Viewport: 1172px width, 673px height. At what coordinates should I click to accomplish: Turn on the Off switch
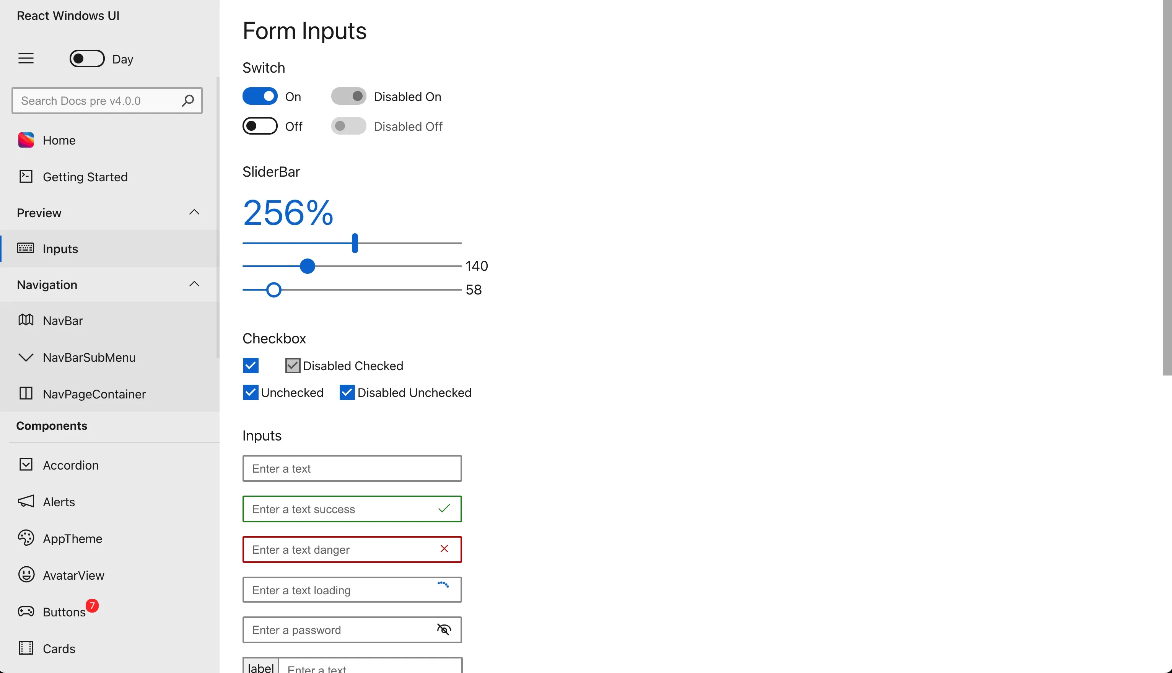(260, 126)
